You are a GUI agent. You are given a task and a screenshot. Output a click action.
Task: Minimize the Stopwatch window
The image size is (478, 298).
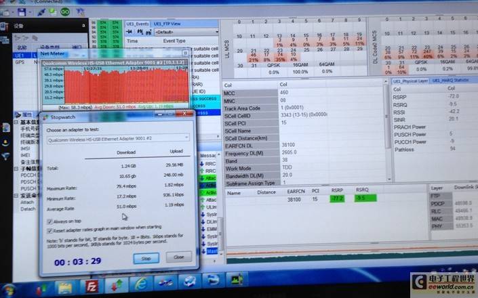(x=159, y=114)
